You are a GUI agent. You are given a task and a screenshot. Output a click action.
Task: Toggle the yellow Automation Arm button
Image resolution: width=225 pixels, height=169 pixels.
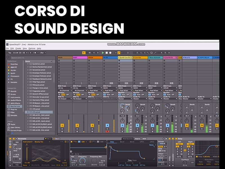click(x=119, y=53)
